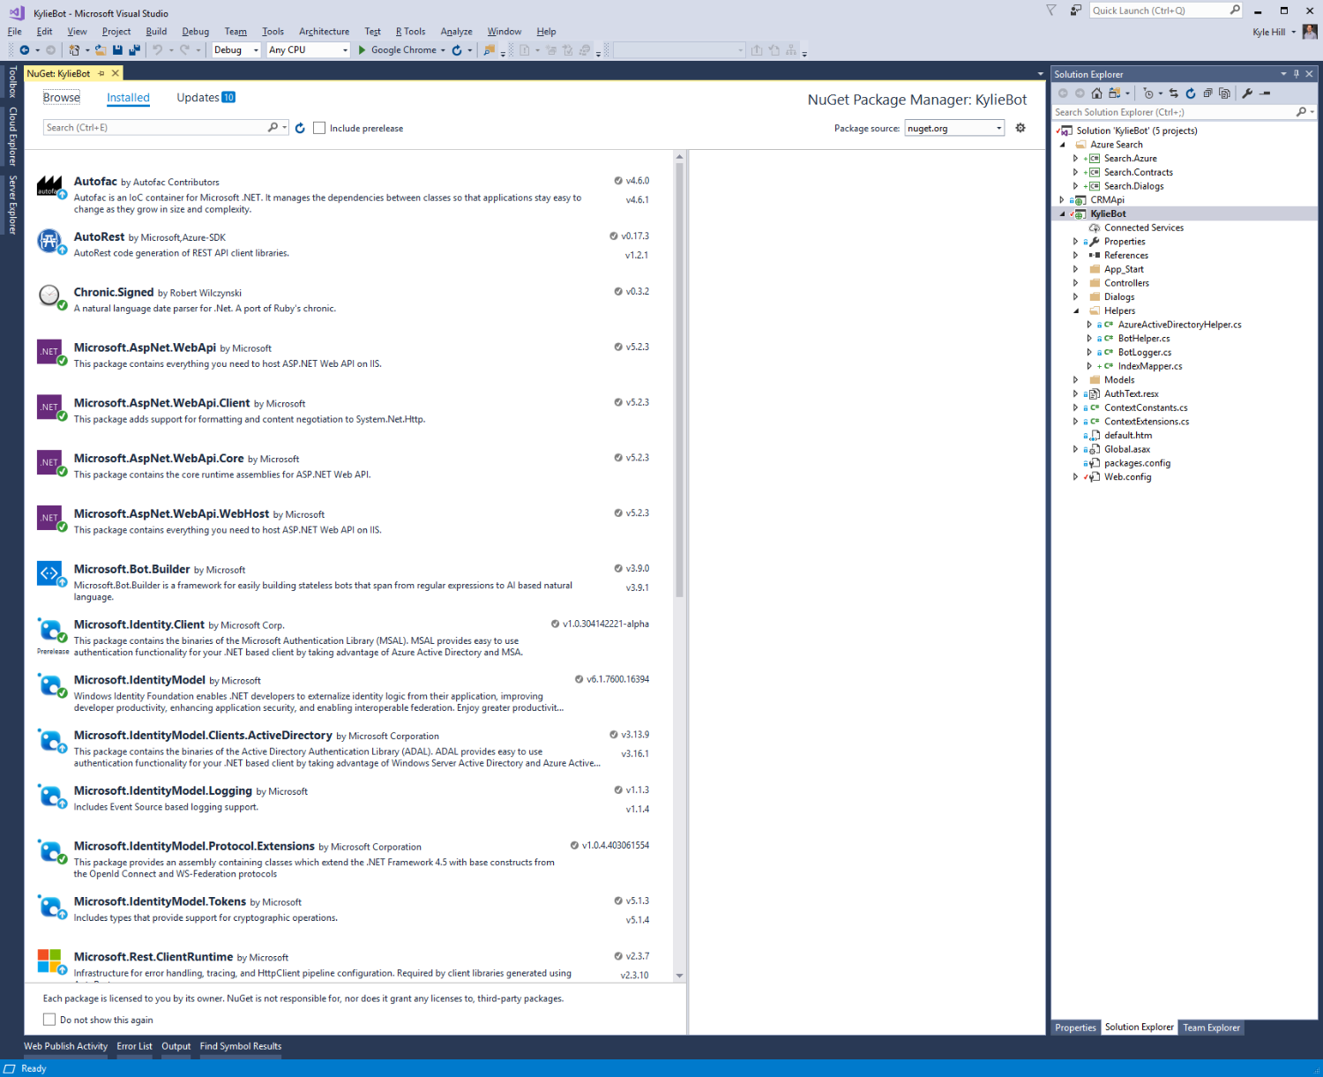Click the solution/folder view switch icon

pos(1114,93)
